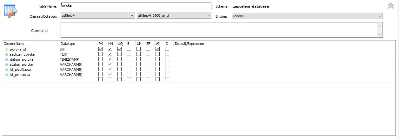Toggle AI checkbox for poruka_id
Viewport: 399px width, 139px height.
point(158,49)
